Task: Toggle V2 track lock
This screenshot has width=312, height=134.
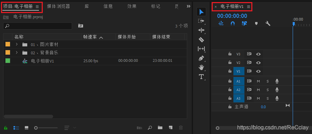Action: [x=230, y=63]
